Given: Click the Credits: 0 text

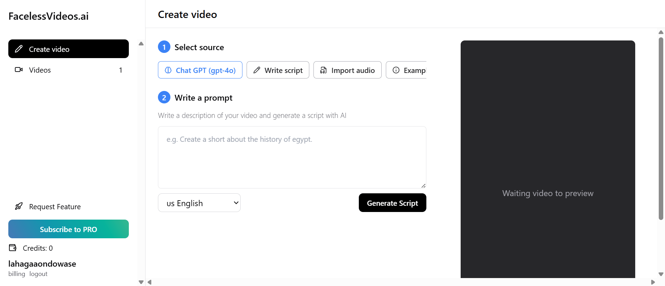Looking at the screenshot, I should point(38,248).
